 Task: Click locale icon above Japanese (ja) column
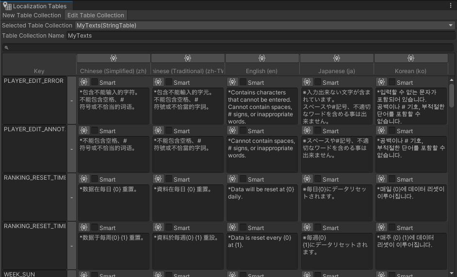337,58
